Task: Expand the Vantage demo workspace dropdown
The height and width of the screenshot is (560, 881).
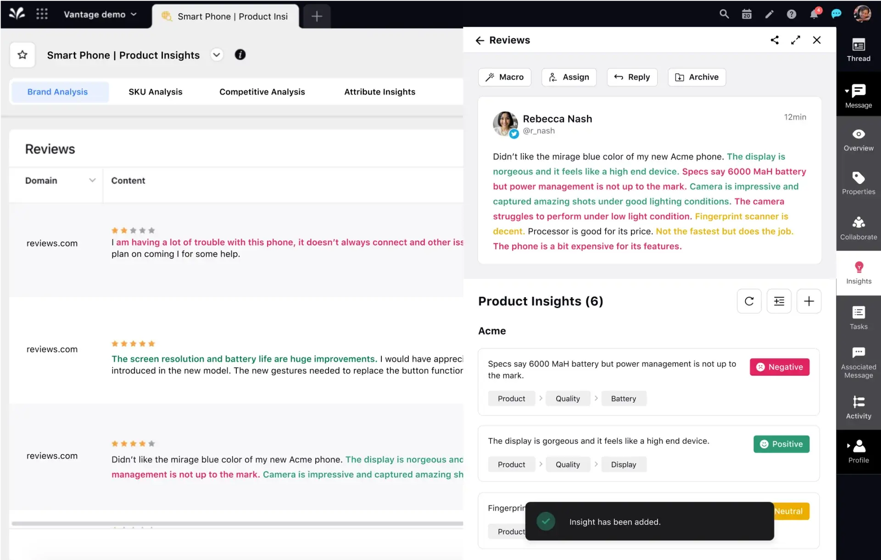Action: click(x=100, y=14)
